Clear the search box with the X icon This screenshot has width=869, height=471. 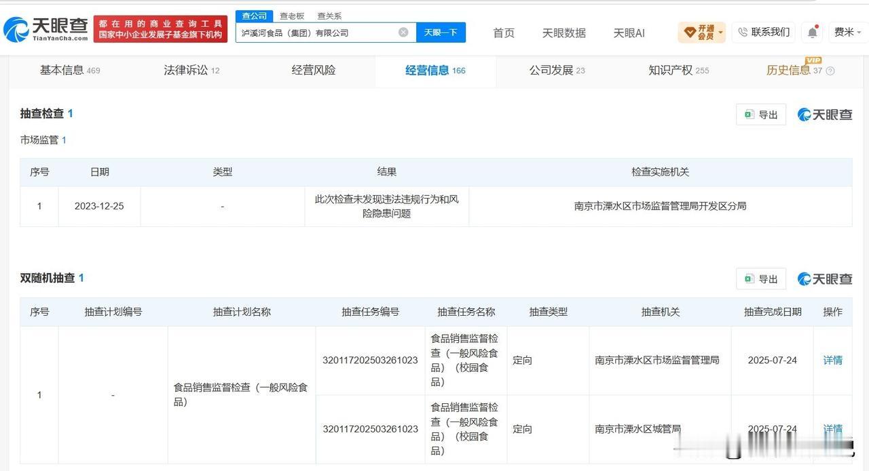403,32
